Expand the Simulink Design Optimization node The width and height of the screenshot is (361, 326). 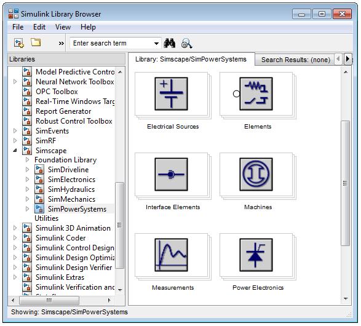point(15,257)
